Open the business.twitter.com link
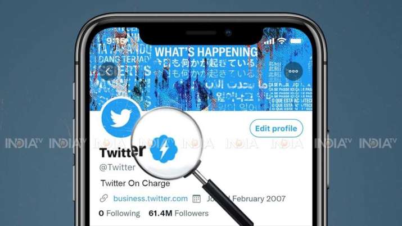402x226 pixels. point(151,198)
